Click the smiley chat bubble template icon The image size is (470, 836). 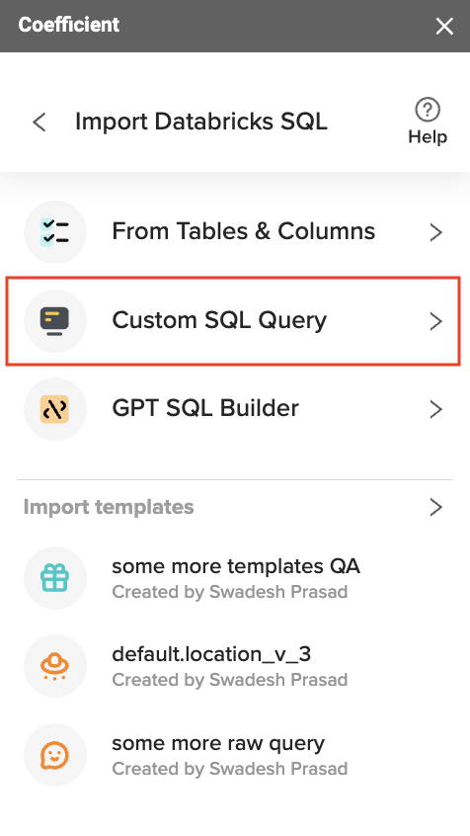(x=55, y=755)
